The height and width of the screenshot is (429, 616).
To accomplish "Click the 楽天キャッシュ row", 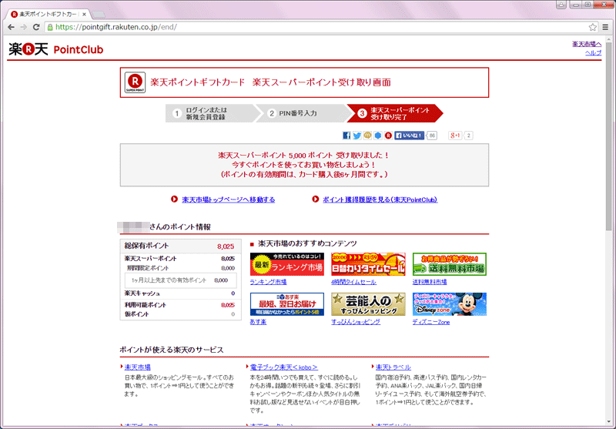I will (181, 293).
